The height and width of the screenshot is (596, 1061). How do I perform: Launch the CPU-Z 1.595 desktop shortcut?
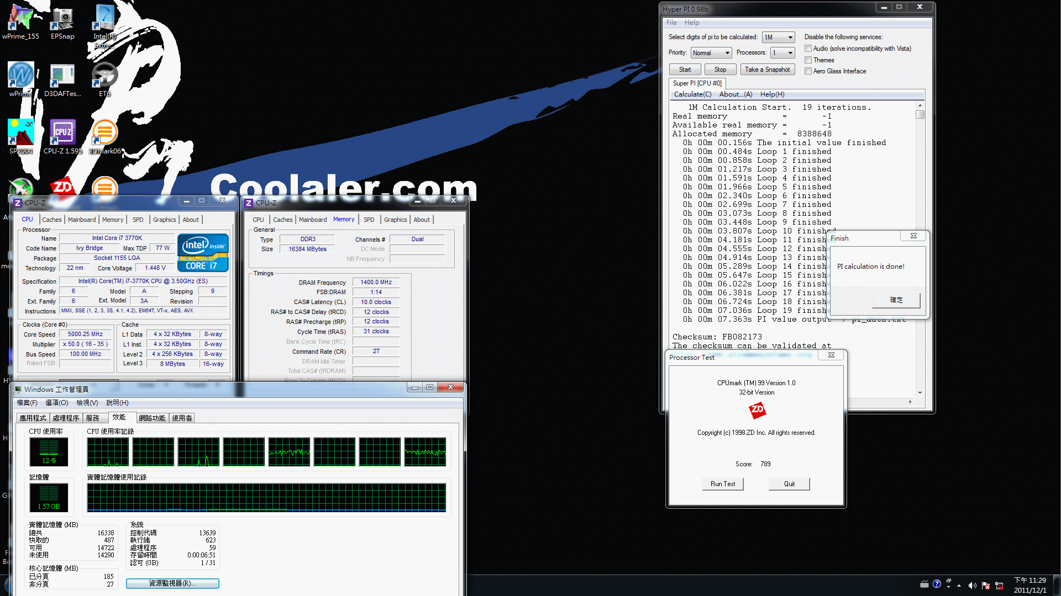pos(62,136)
